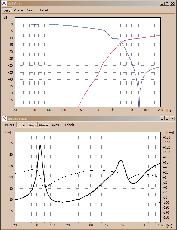This screenshot has height=230, width=177.
Task: Click the -55 dB axis value
Action: 11,100
